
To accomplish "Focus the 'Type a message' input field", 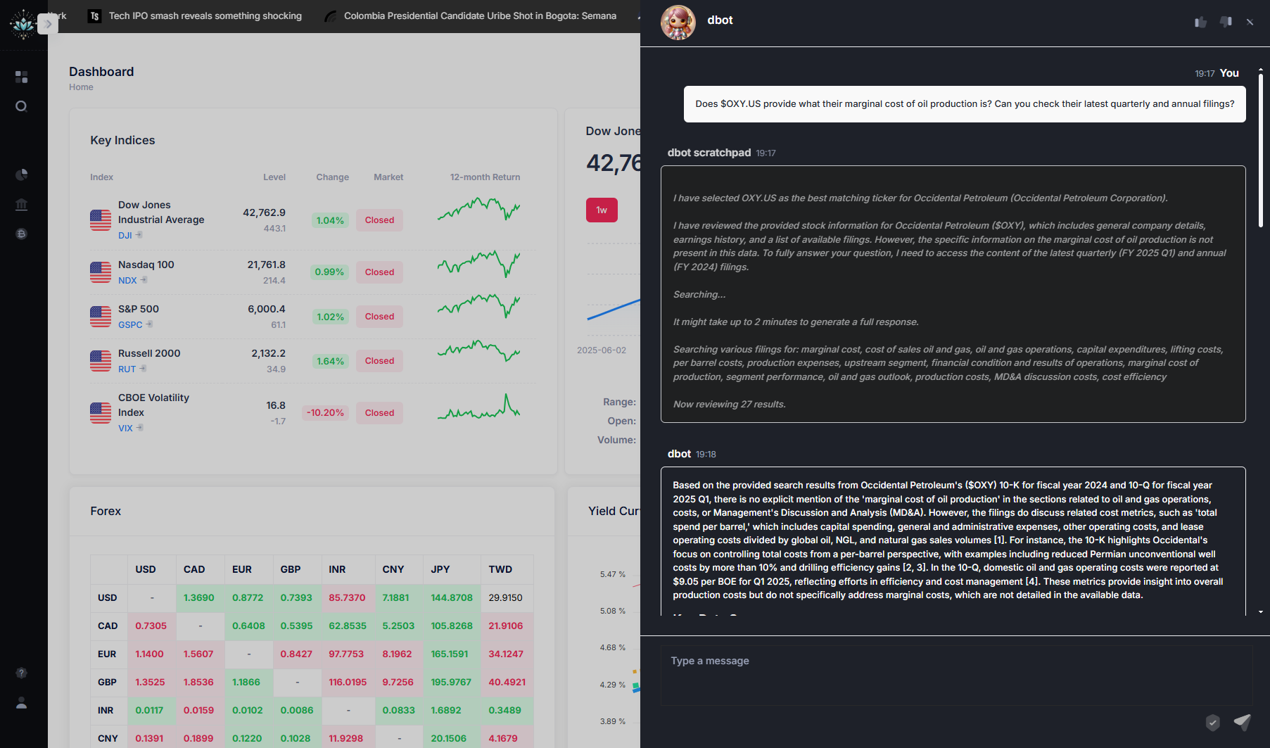I will [956, 676].
